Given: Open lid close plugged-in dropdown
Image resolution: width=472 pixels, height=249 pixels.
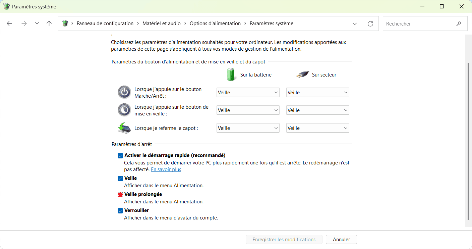Looking at the screenshot, I should click(x=318, y=128).
